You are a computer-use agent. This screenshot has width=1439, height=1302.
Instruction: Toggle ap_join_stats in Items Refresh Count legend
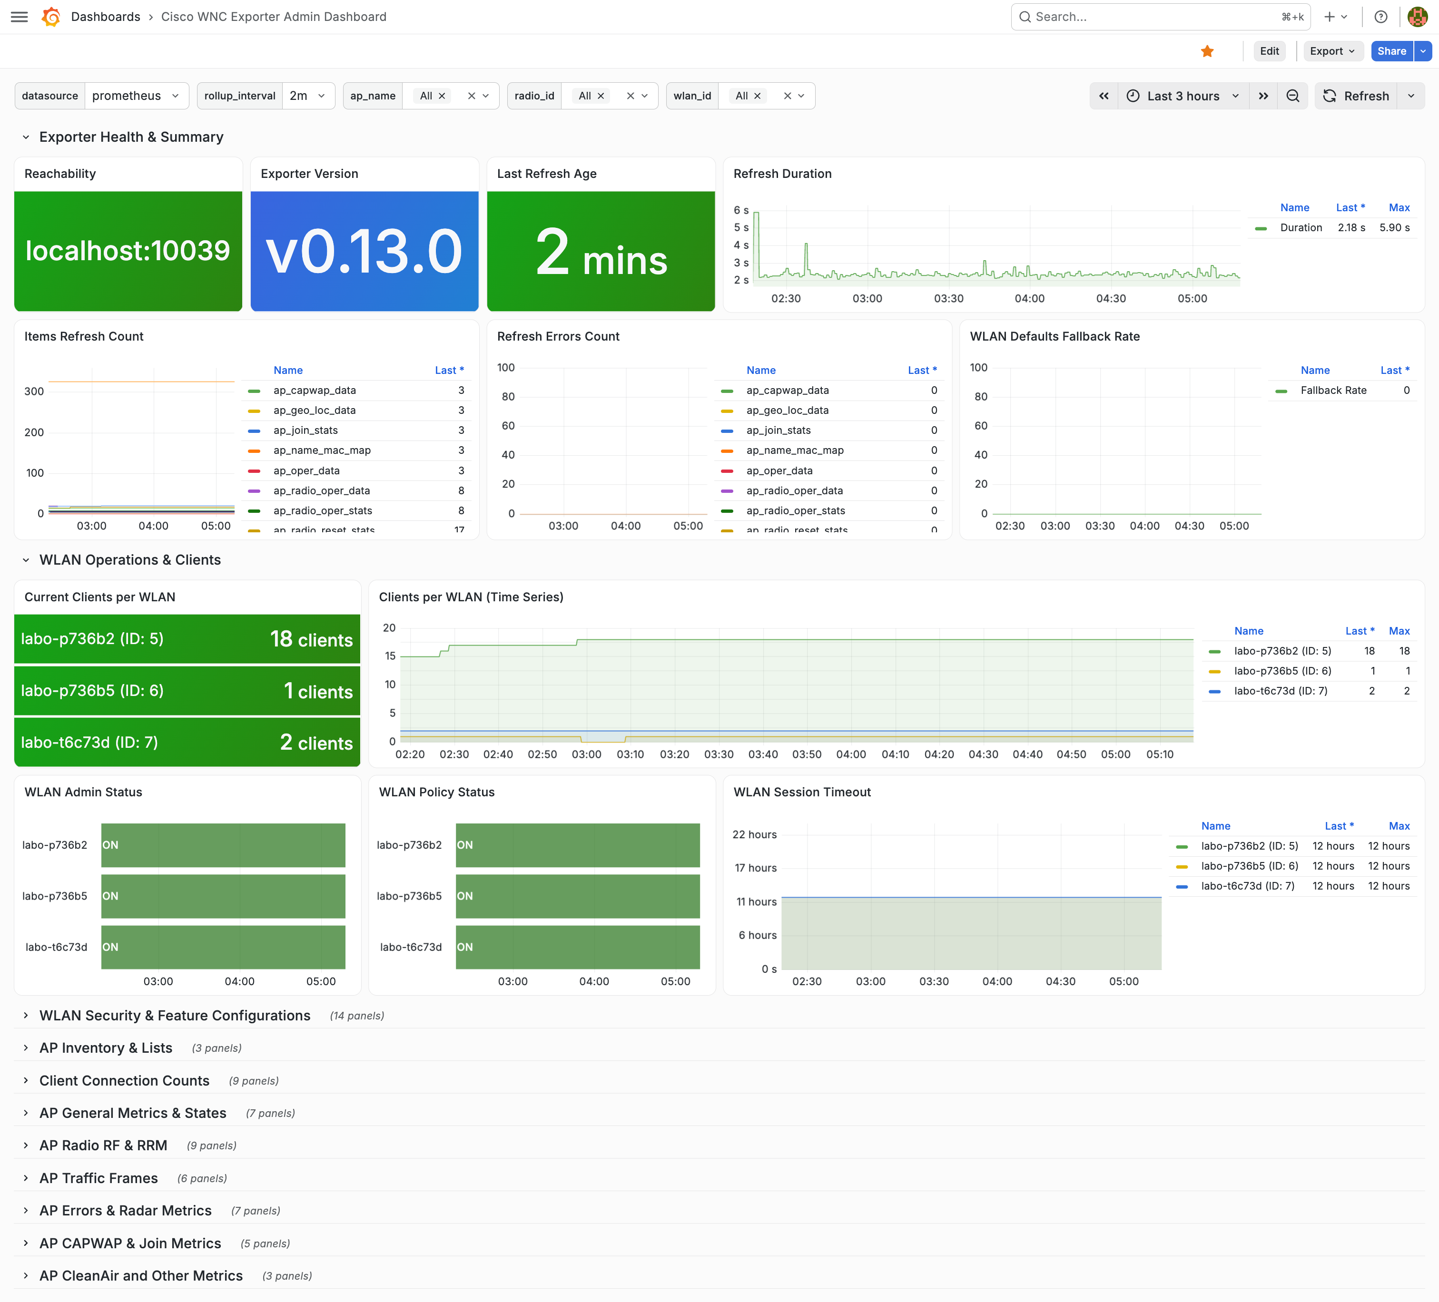(306, 430)
